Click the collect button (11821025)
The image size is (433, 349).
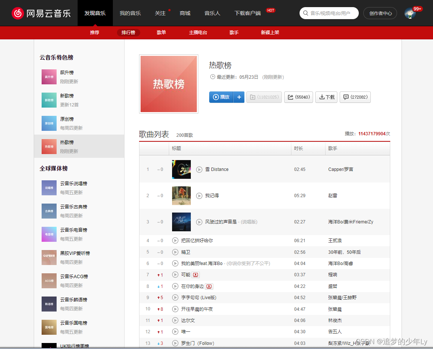(264, 97)
